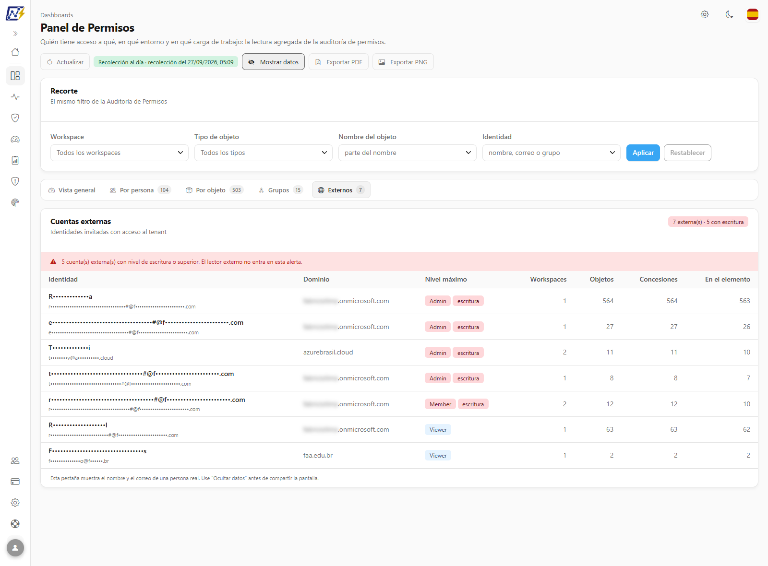Viewport: 768px width, 566px height.
Task: Click the fingerprint icon in sidebar
Action: tap(15, 202)
